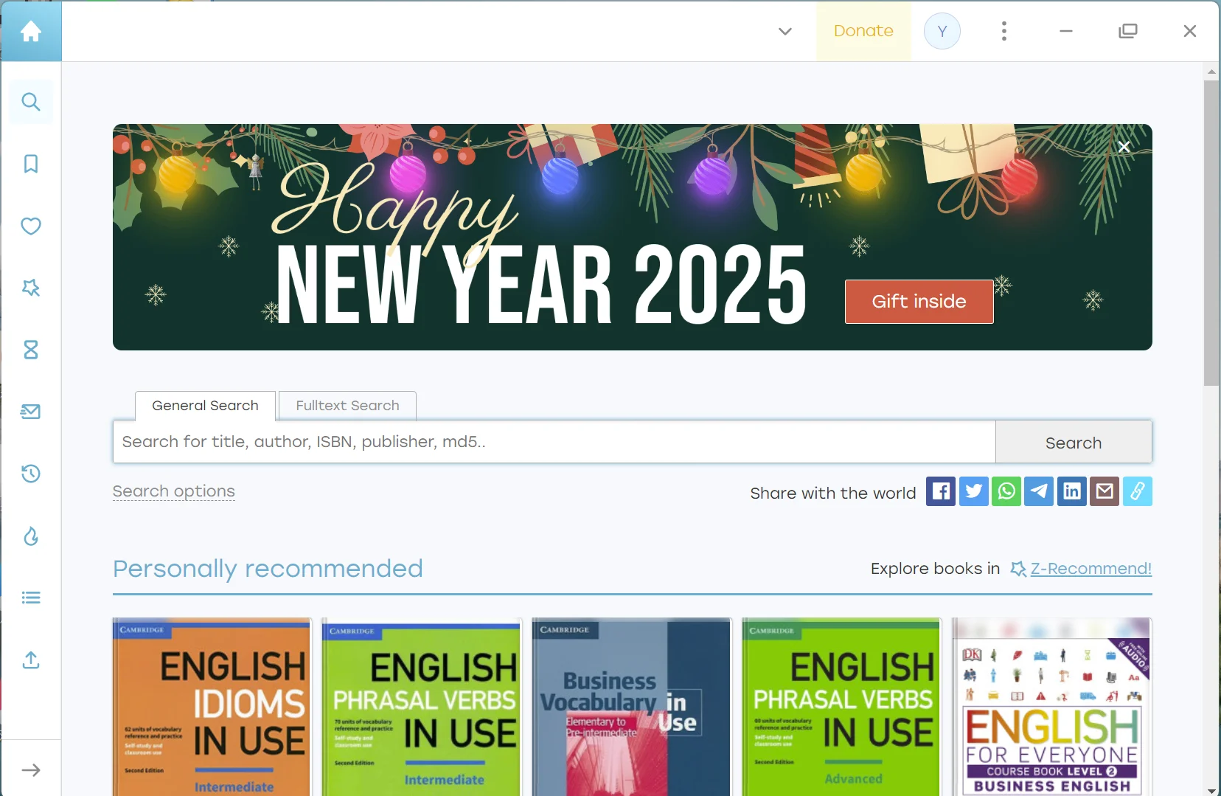The height and width of the screenshot is (796, 1221).
Task: Share via Twitter icon
Action: click(973, 491)
